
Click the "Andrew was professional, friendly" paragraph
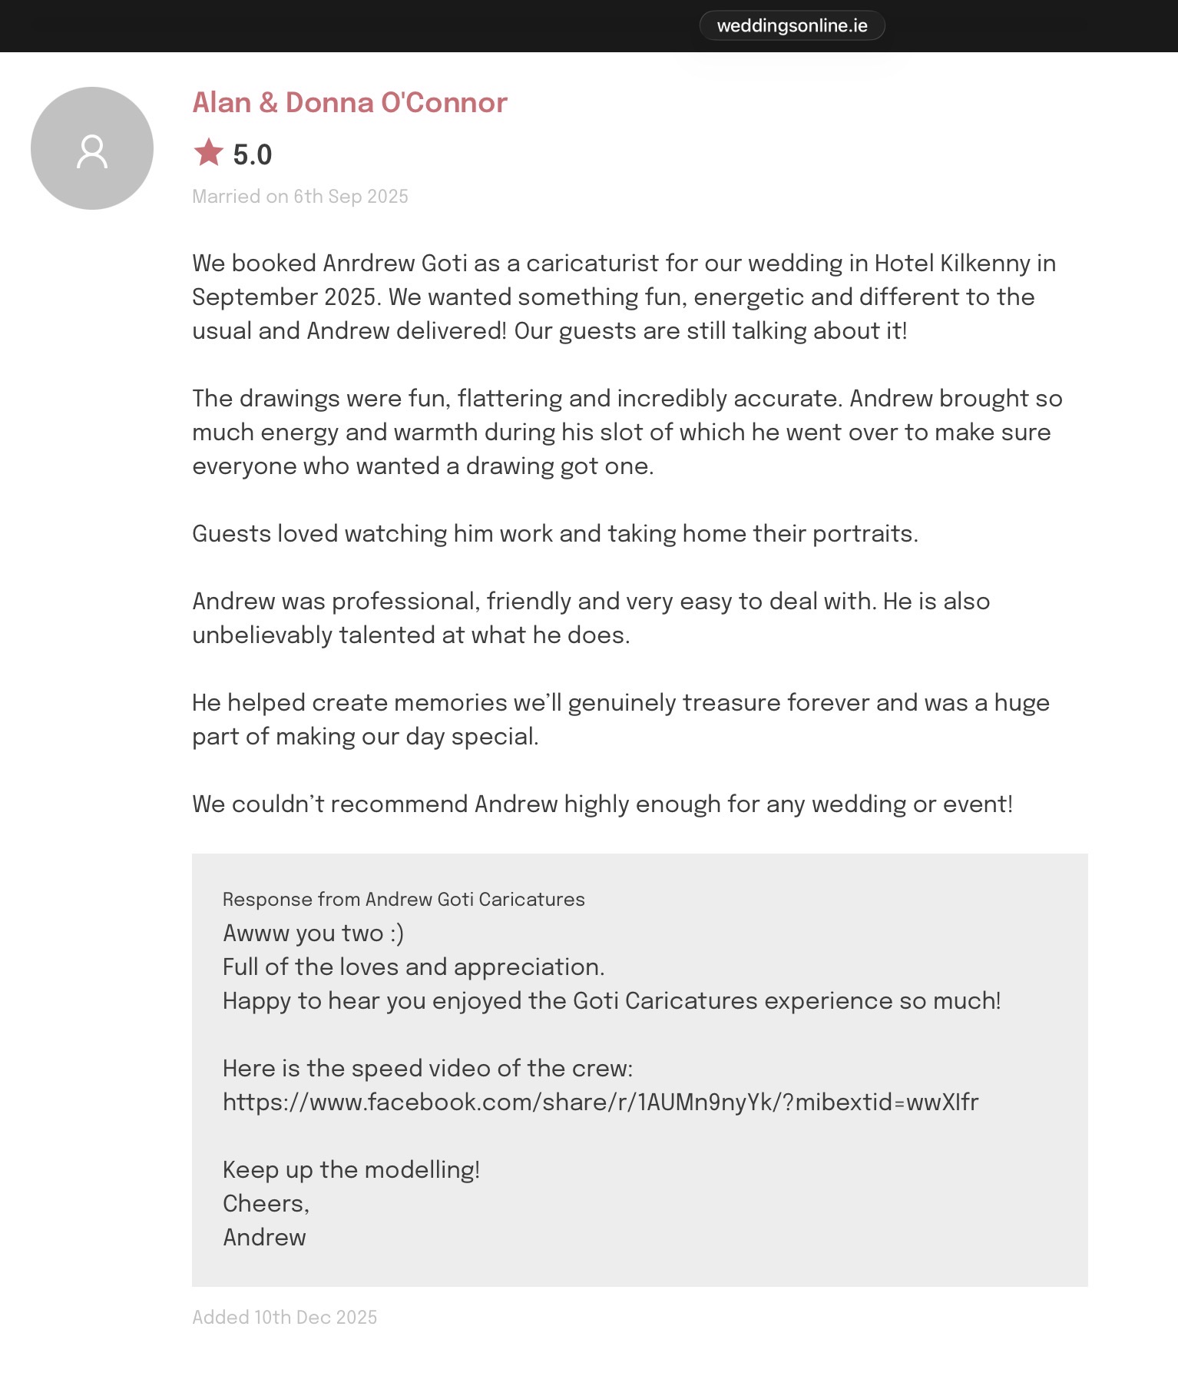click(591, 618)
